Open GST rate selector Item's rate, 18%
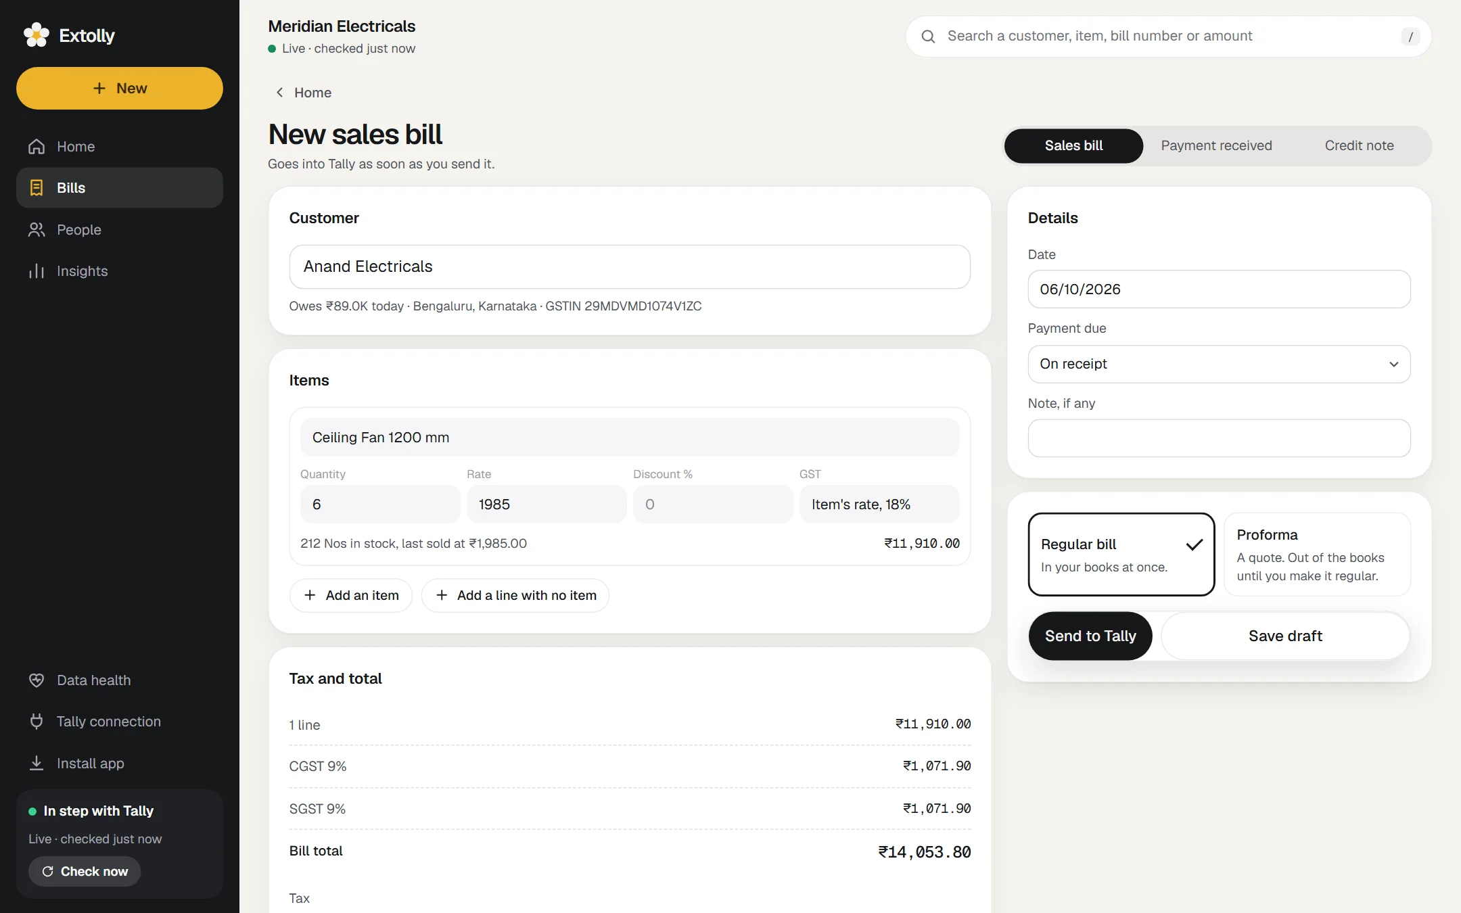This screenshot has height=913, width=1461. 879,504
